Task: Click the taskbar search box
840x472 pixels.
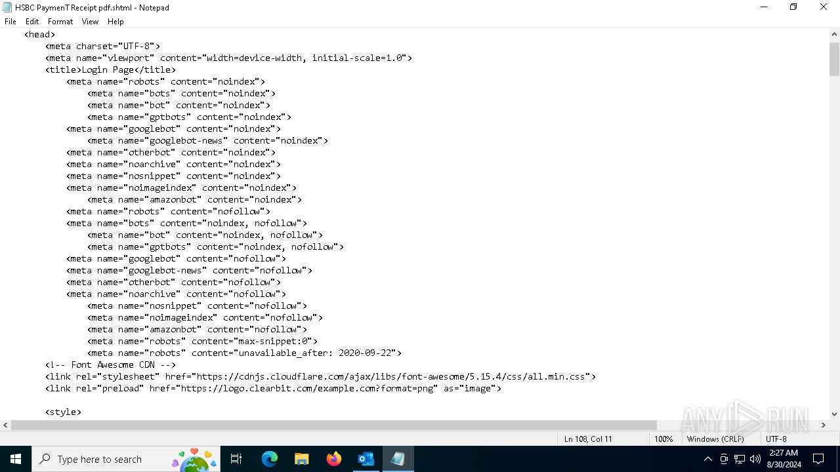Action: (125, 459)
